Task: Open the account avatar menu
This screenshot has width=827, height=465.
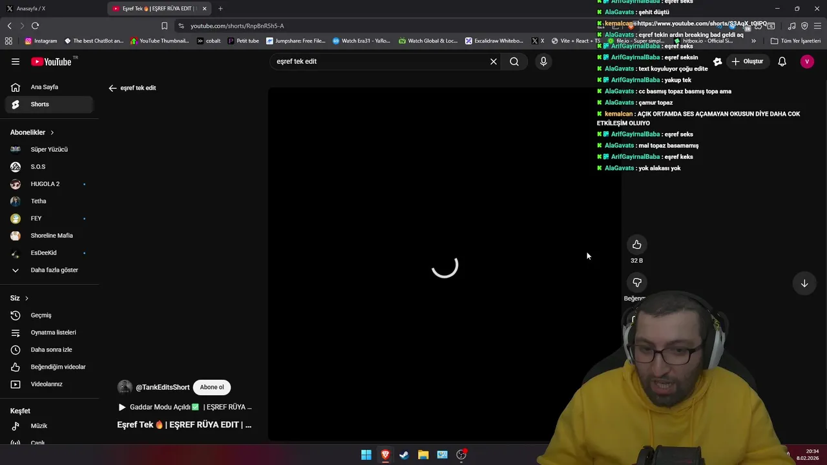Action: pos(807,61)
